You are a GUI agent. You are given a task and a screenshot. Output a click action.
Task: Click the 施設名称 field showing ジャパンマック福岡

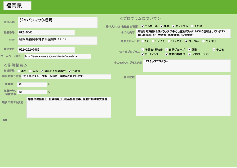pos(58,22)
